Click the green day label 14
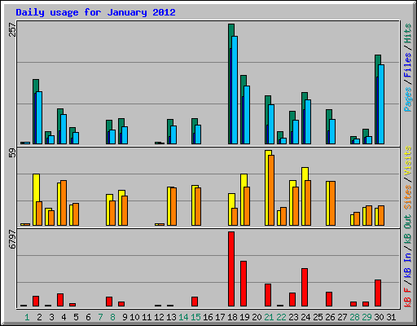Image resolution: width=417 pixels, height=326 pixels. [x=183, y=317]
